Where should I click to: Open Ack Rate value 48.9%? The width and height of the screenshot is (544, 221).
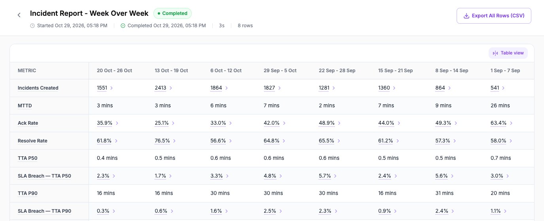tap(327, 123)
